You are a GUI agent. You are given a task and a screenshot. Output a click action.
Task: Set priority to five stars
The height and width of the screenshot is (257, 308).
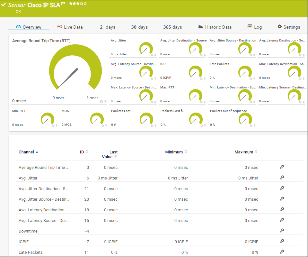point(85,3)
